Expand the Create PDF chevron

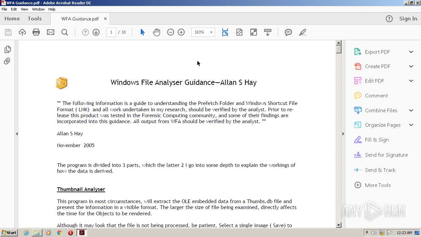[x=411, y=66]
